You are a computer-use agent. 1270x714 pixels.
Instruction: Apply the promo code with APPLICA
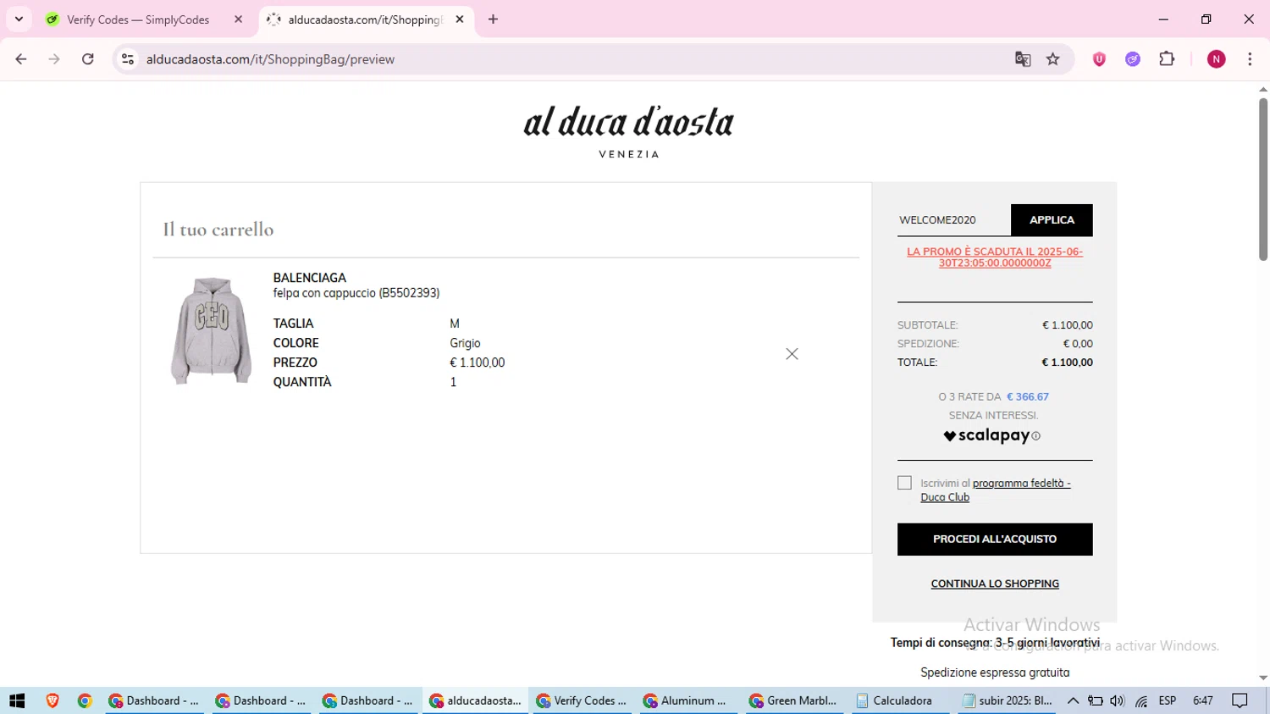tap(1052, 220)
